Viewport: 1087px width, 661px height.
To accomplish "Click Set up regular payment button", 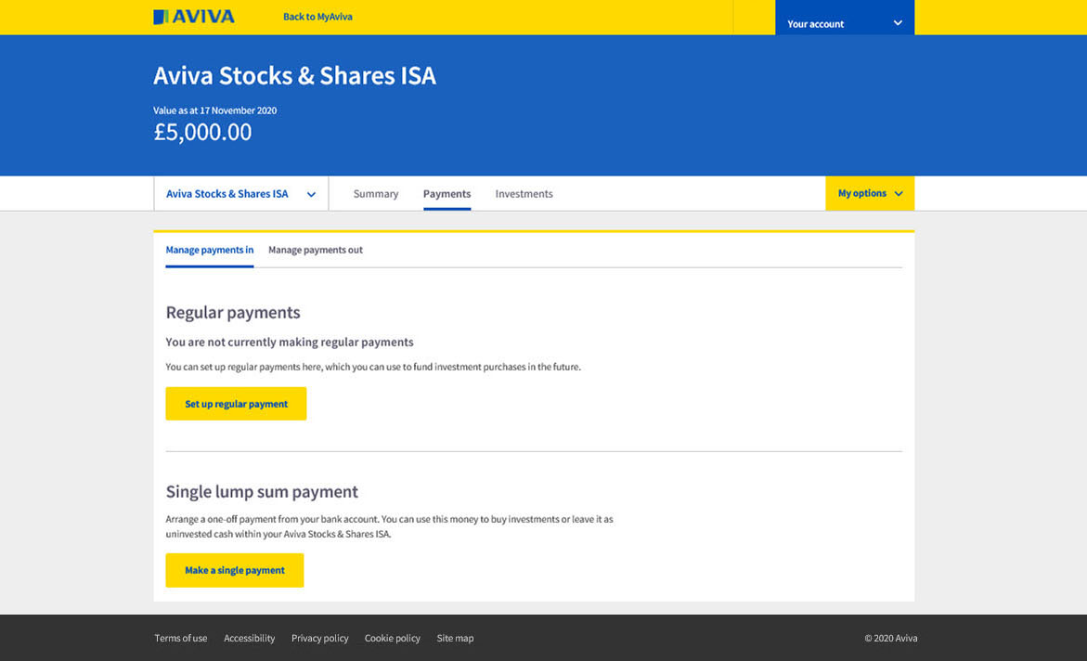I will [x=236, y=404].
